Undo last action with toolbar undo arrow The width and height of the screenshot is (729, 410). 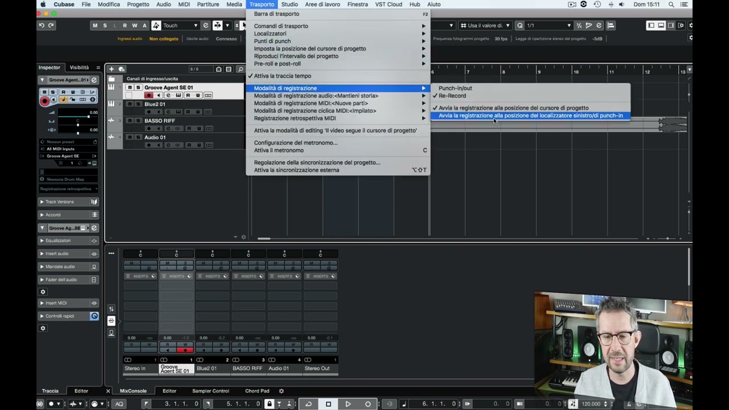coord(42,25)
